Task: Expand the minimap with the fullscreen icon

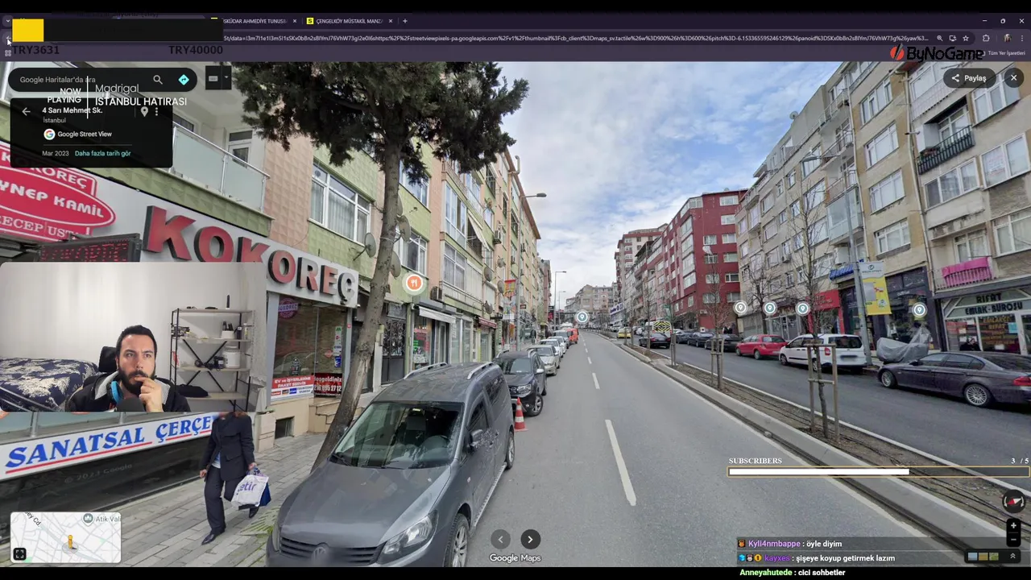Action: [x=19, y=554]
